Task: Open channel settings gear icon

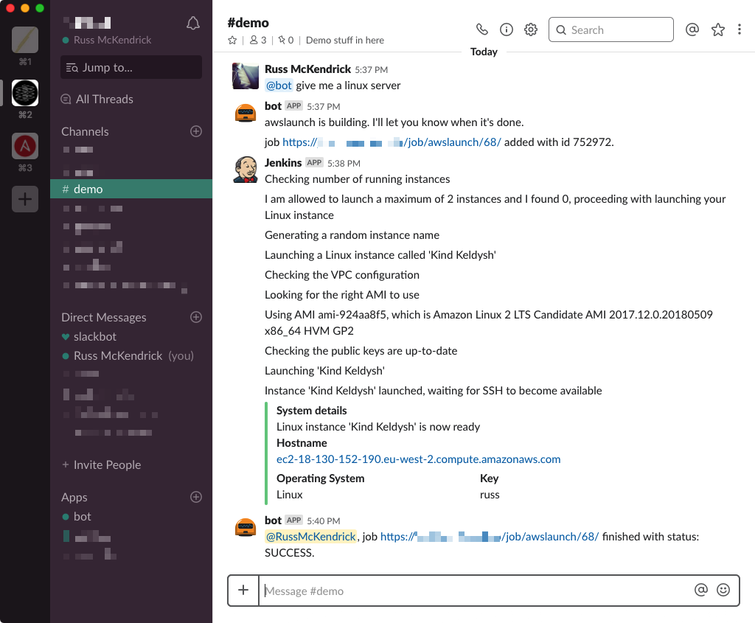Action: tap(531, 29)
